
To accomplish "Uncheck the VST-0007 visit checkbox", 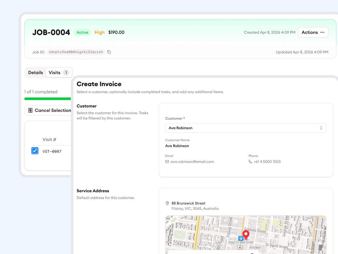I will click(x=34, y=151).
